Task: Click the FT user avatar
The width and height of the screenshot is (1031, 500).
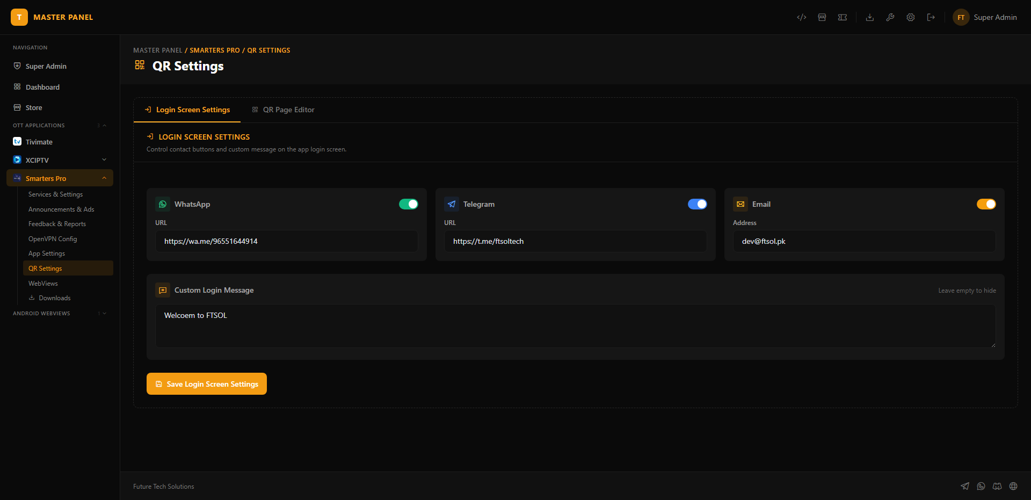Action: click(961, 17)
